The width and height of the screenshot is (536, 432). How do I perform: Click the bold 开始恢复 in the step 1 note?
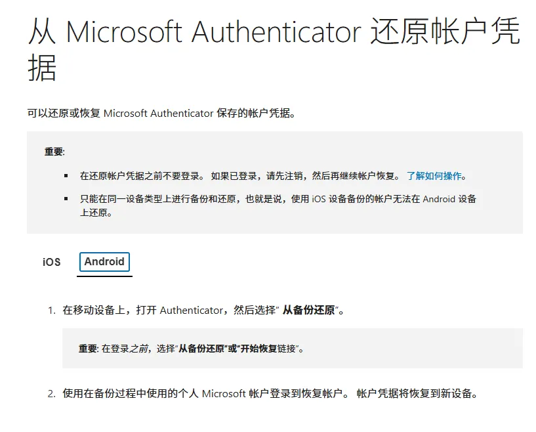pyautogui.click(x=251, y=349)
